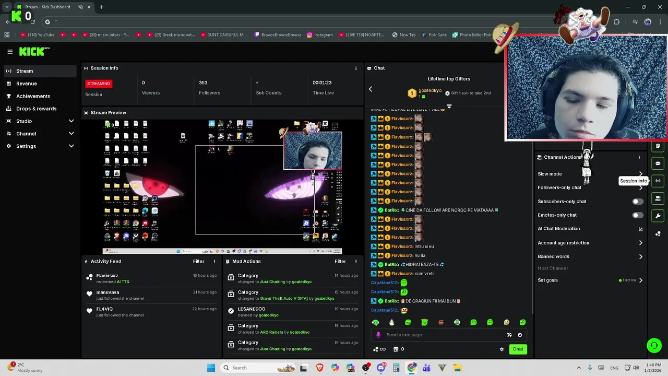Click the red STREAMING status badge
This screenshot has width=668, height=376.
99,84
